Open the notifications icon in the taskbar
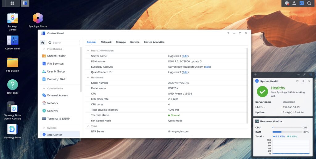316x159 pixels. pyautogui.click(x=287, y=3)
